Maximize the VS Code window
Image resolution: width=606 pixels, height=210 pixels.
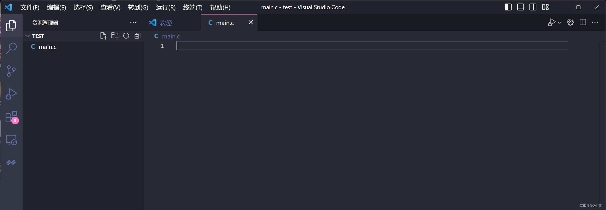click(579, 7)
